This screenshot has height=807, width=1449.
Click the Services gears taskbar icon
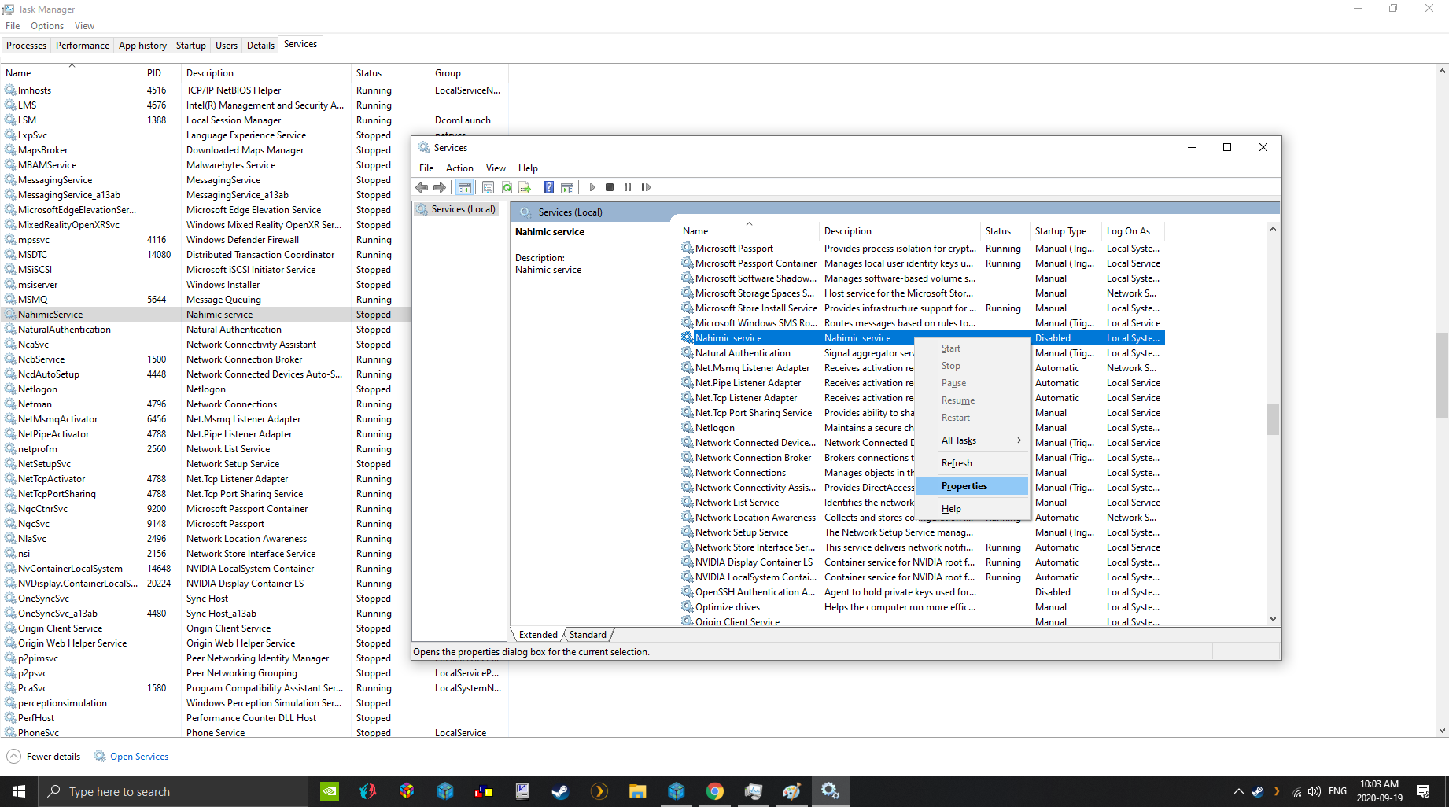[830, 791]
